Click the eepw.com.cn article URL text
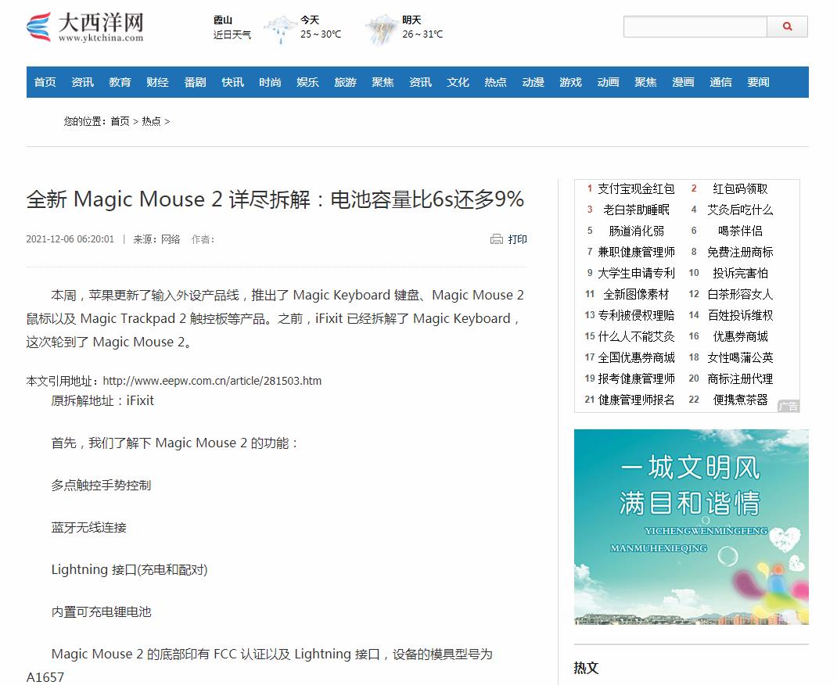Image resolution: width=837 pixels, height=685 pixels. coord(212,381)
